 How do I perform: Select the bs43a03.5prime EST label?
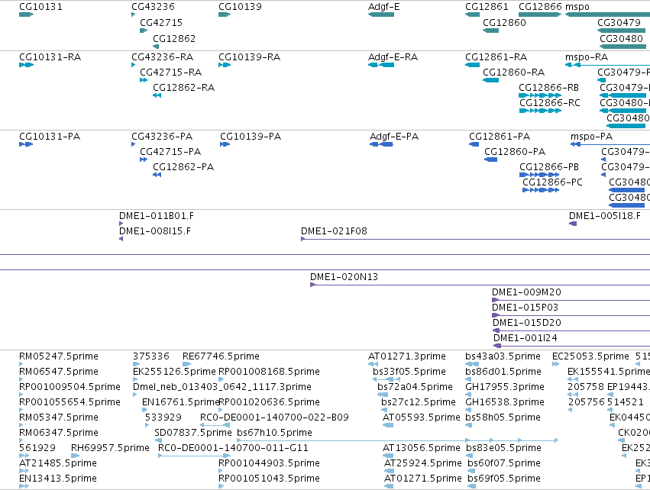coord(503,356)
